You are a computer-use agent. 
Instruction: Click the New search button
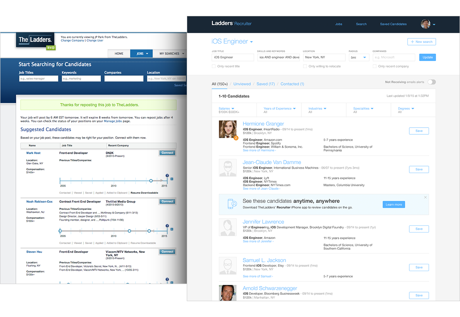point(422,42)
